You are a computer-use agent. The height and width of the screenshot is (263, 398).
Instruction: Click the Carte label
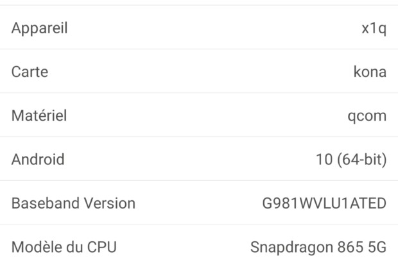(x=30, y=72)
